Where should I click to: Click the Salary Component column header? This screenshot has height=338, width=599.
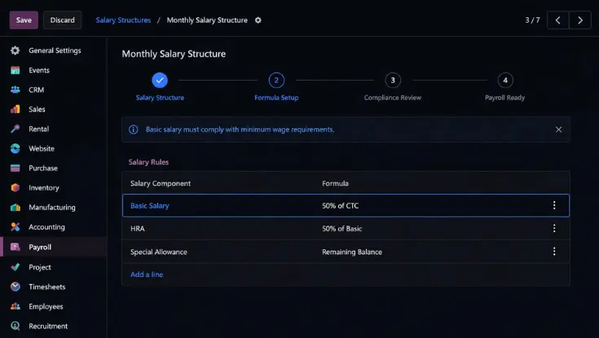coord(161,183)
